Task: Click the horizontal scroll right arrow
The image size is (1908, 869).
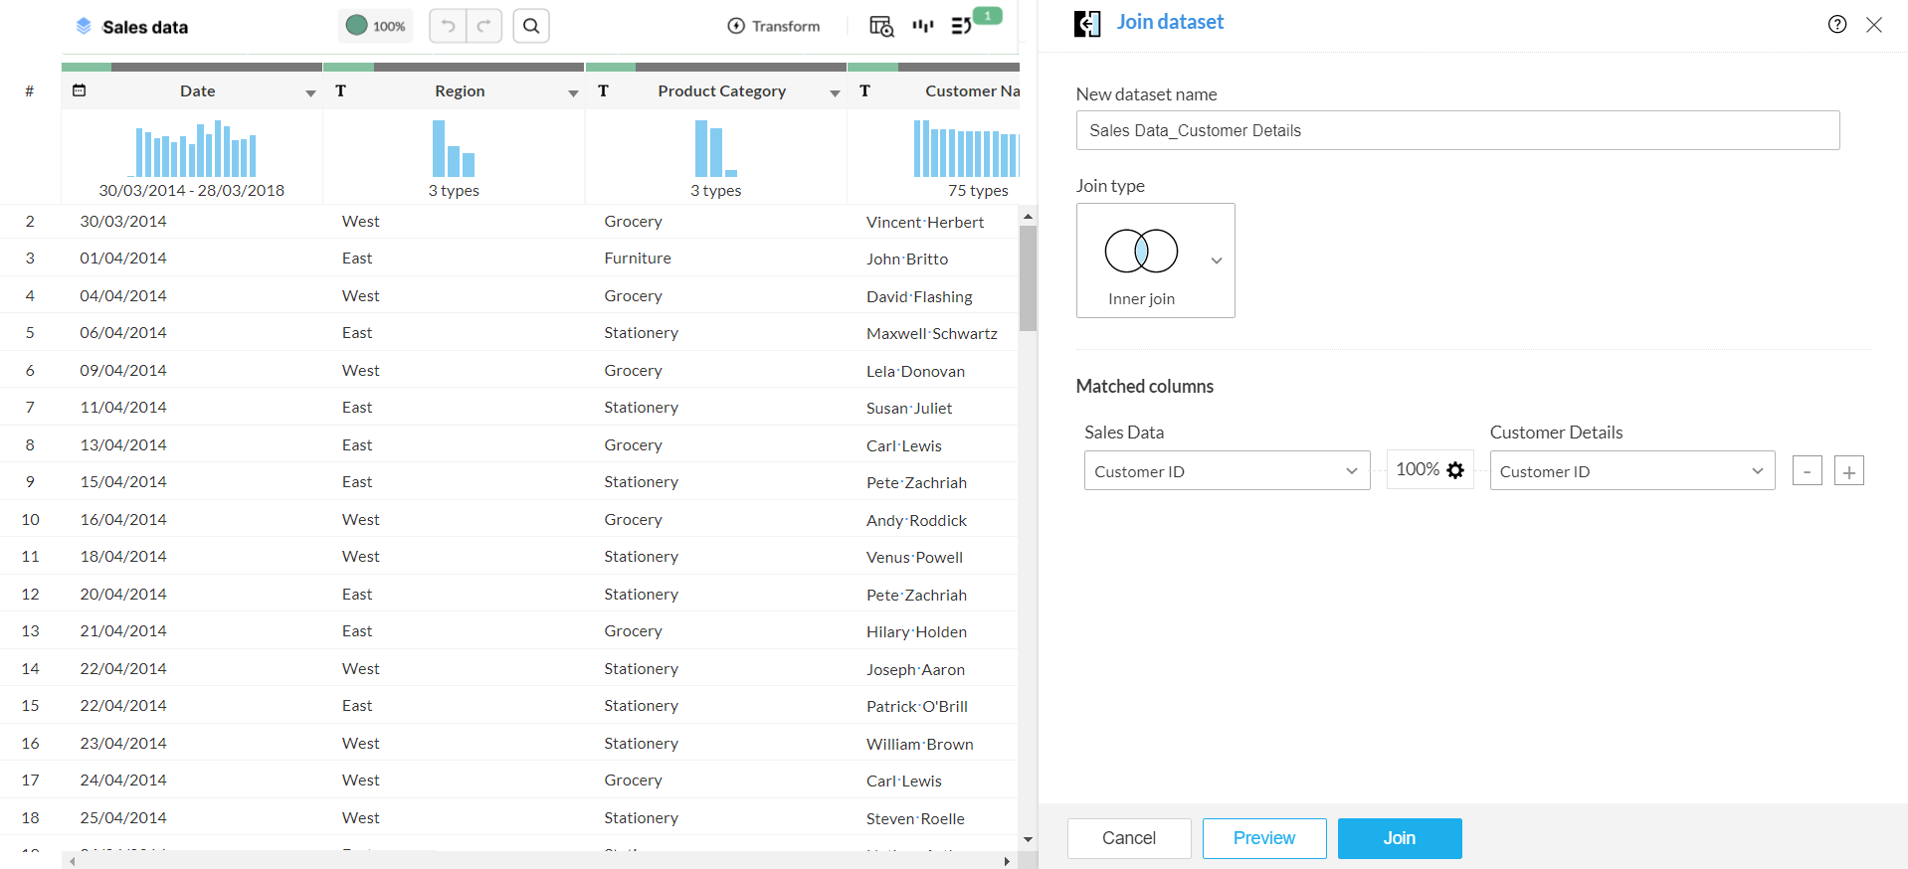Action: pos(1007,861)
